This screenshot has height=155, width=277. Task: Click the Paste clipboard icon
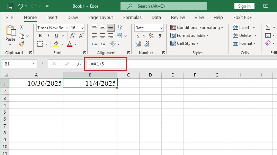point(11,30)
